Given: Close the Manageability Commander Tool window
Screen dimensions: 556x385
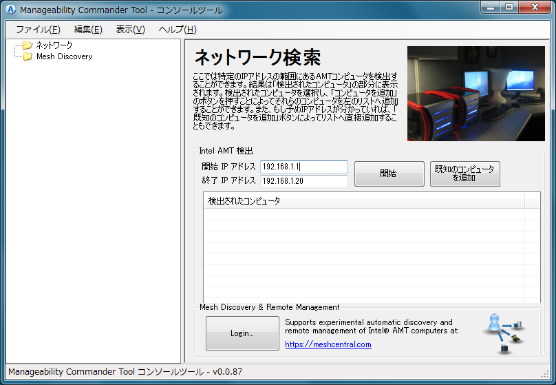Looking at the screenshot, I should click(x=535, y=7).
